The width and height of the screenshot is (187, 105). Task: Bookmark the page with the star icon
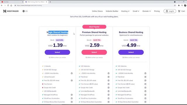175,5
